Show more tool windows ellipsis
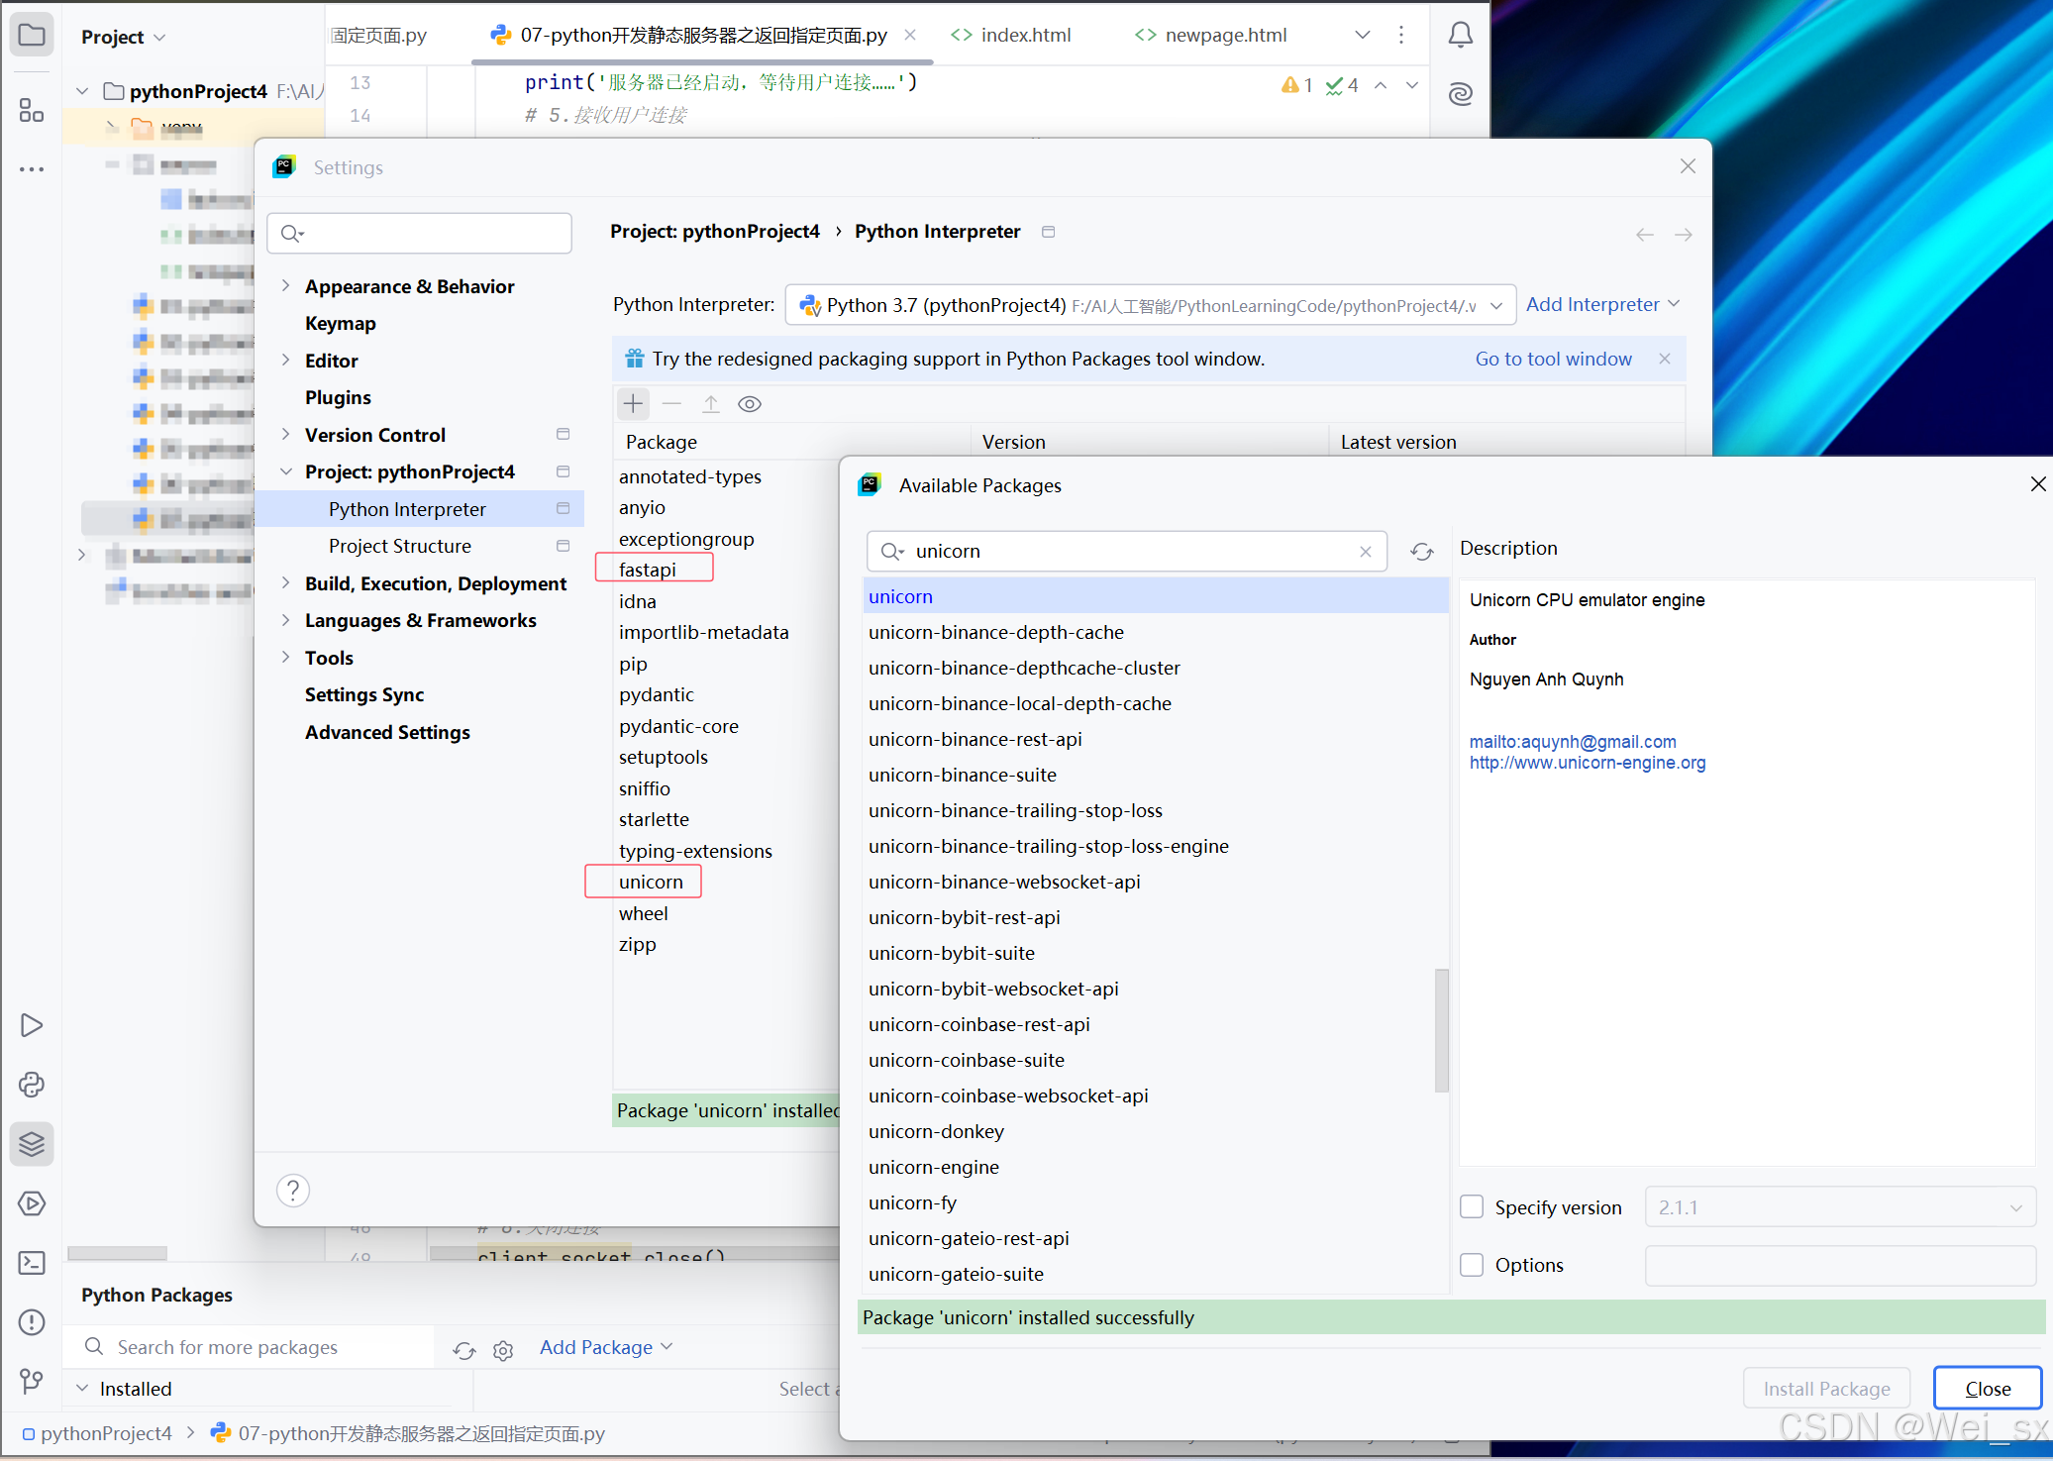 32,169
